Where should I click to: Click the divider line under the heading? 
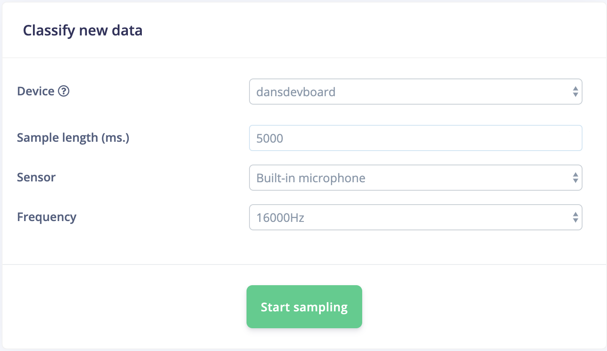pyautogui.click(x=304, y=57)
